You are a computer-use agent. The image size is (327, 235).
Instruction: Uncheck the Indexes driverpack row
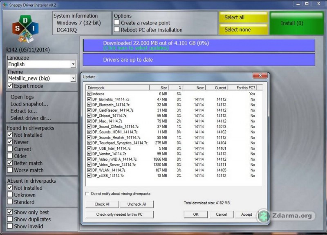pyautogui.click(x=89, y=94)
